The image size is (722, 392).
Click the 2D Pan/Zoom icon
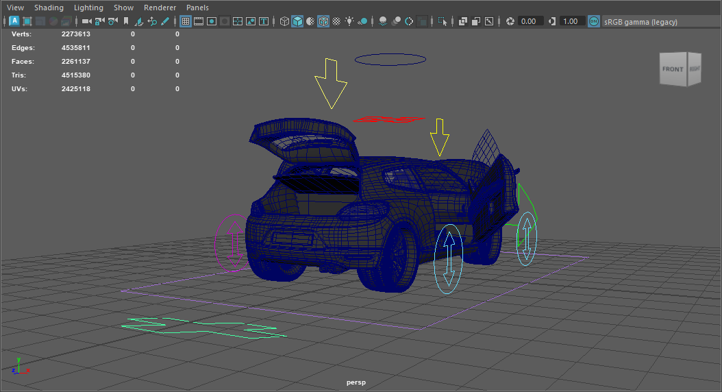click(x=152, y=21)
